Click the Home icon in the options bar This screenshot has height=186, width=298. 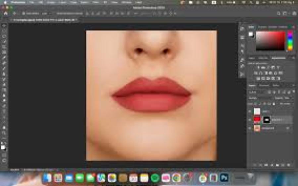click(x=6, y=13)
